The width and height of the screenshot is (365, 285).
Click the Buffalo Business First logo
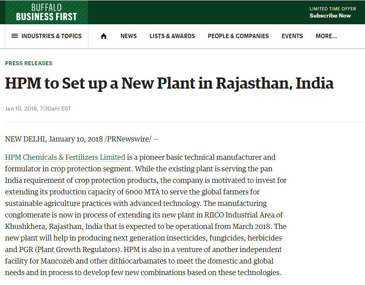pyautogui.click(x=46, y=12)
